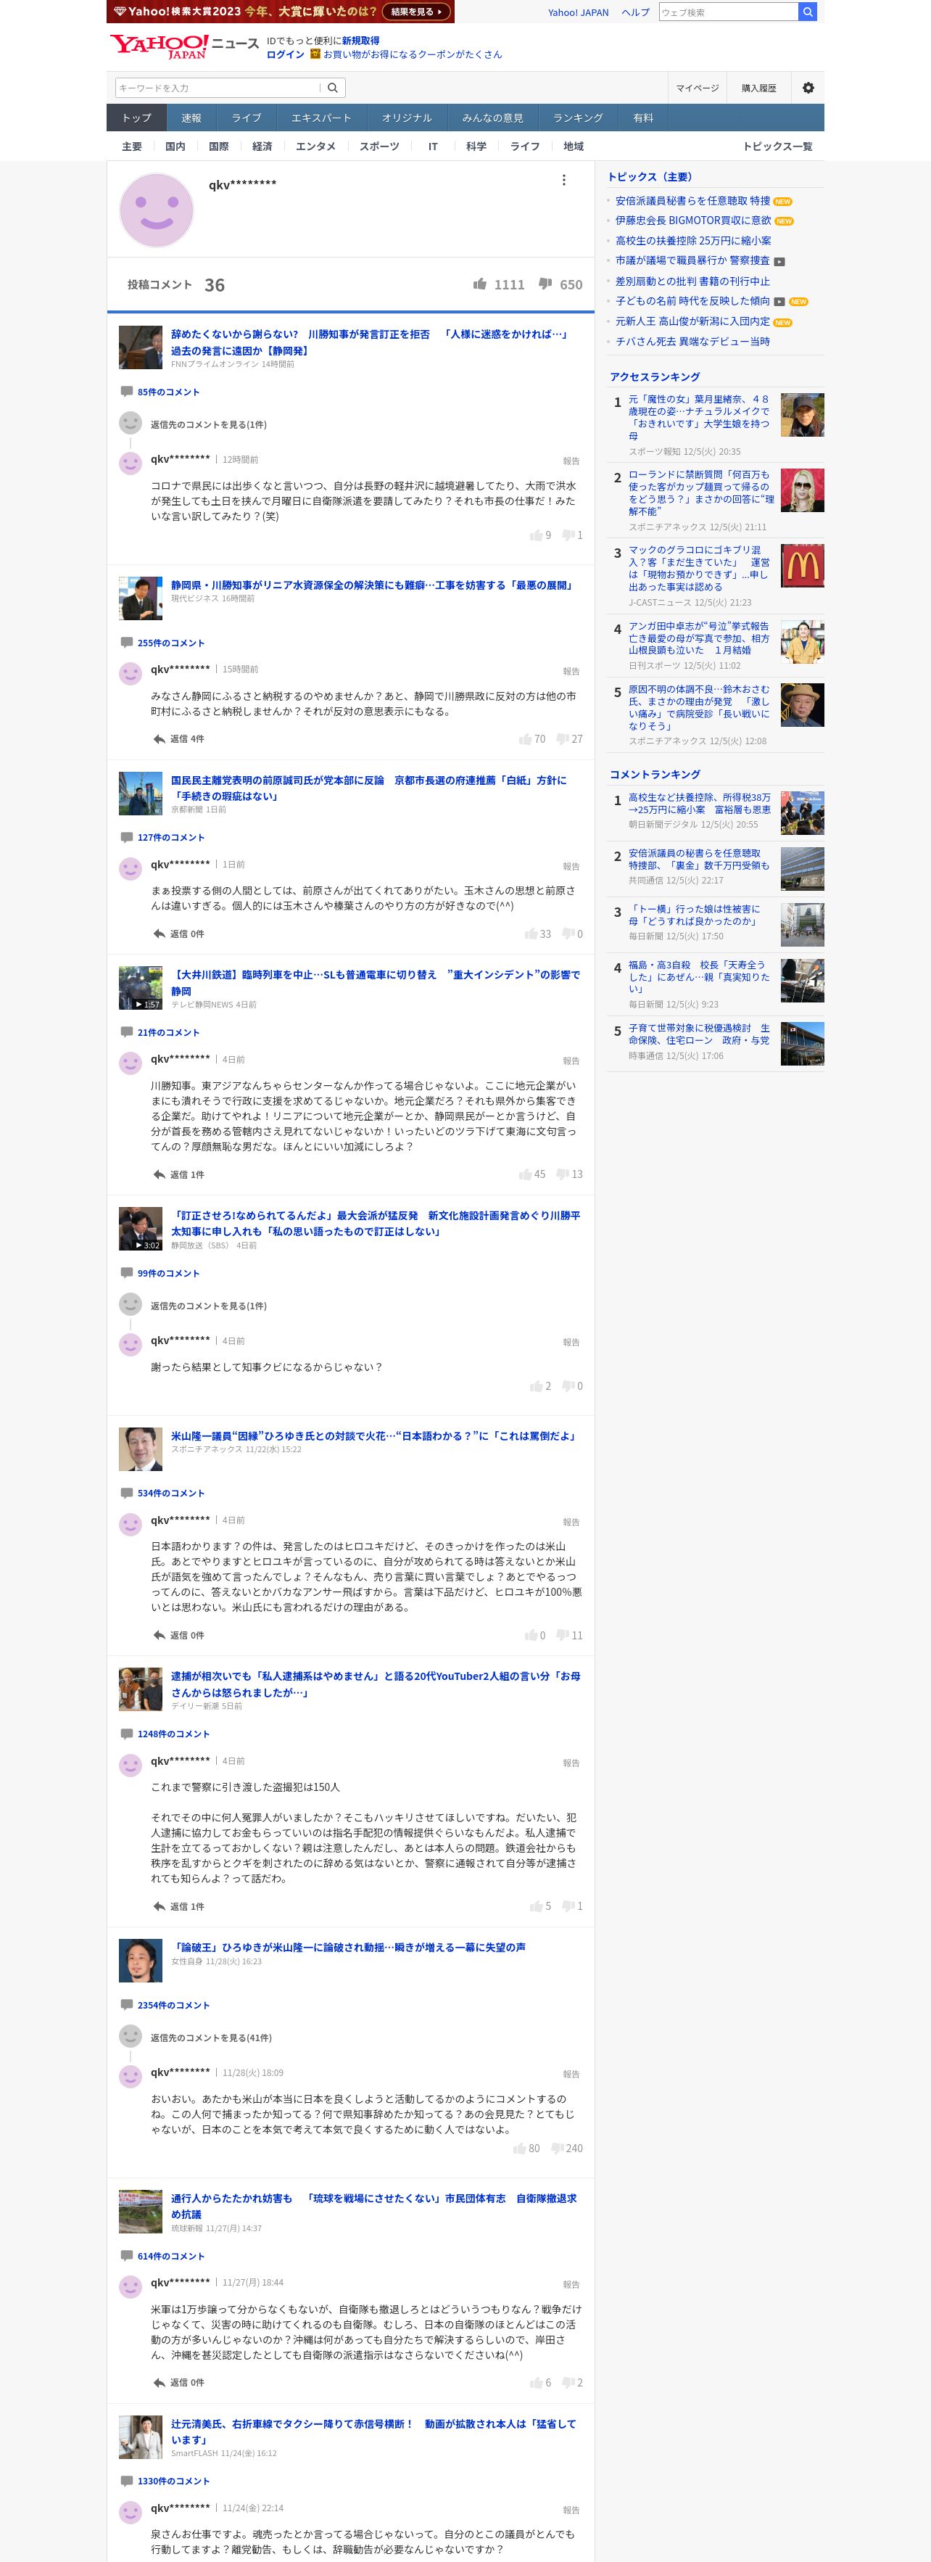Dislike the comment with 240 thumbs-down
This screenshot has width=931, height=2562.
pyautogui.click(x=557, y=2149)
